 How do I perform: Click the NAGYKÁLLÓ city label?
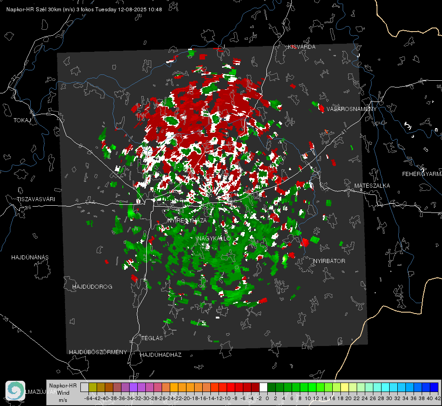[x=214, y=238]
